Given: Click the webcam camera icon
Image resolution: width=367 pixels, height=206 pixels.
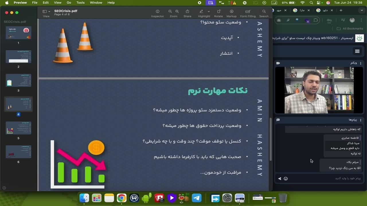Looking at the screenshot, I should [x=278, y=63].
